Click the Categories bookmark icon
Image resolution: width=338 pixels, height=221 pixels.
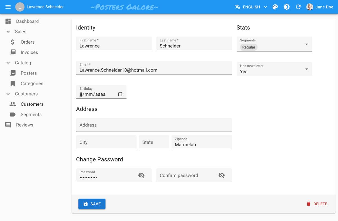point(13,83)
